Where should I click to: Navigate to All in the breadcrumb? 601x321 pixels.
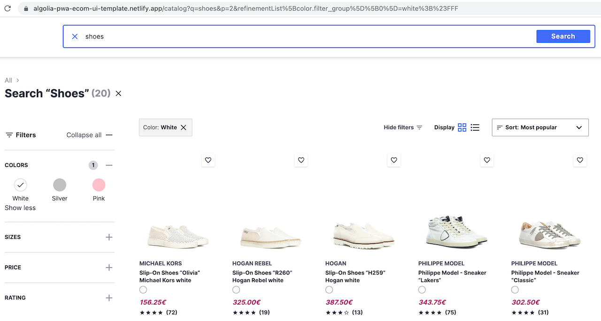(x=8, y=80)
